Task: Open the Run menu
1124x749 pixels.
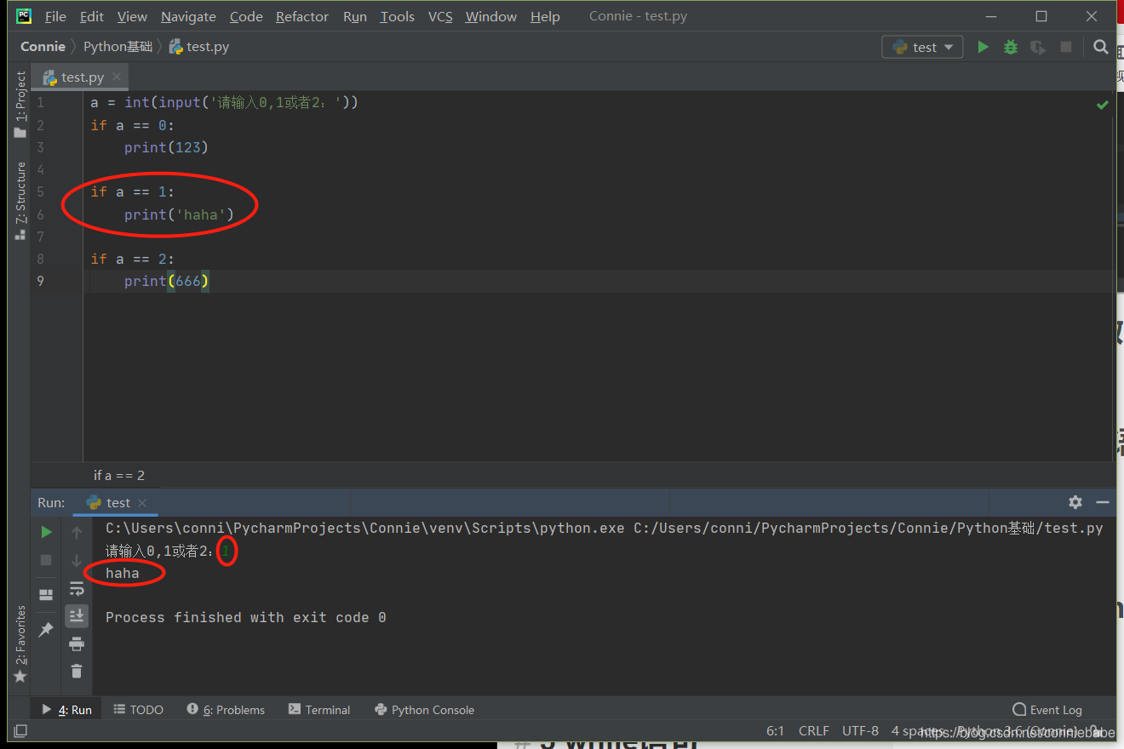Action: click(355, 16)
